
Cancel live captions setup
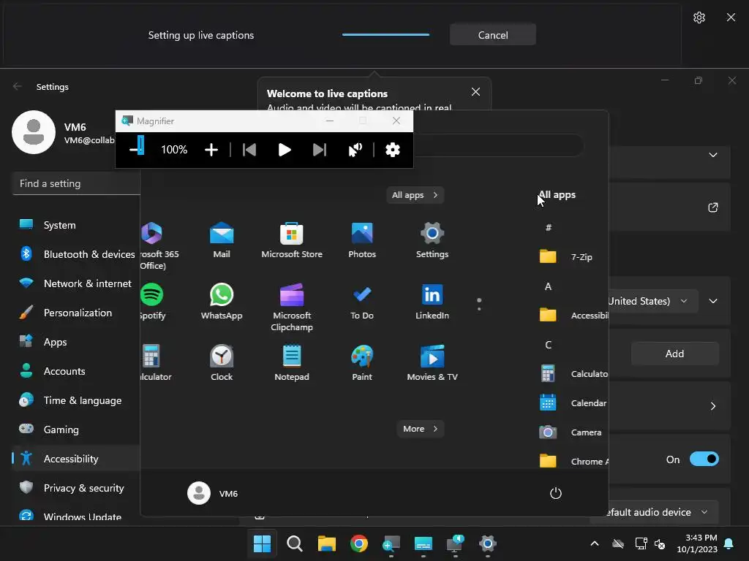(x=492, y=35)
